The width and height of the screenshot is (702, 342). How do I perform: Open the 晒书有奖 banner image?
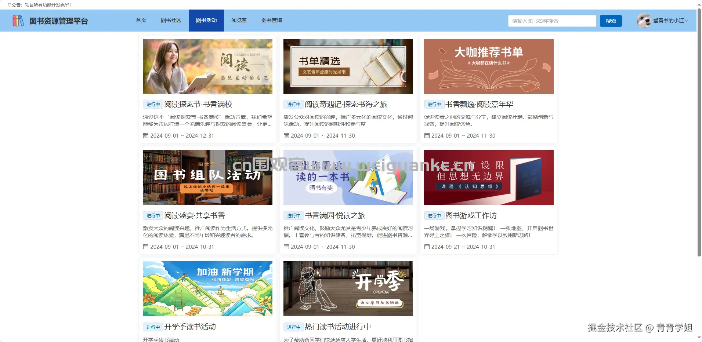click(x=348, y=178)
